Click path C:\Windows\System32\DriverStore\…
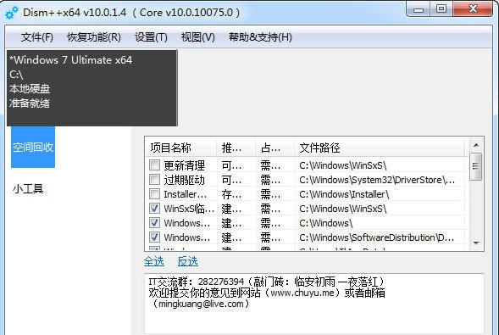Image resolution: width=499 pixels, height=335 pixels. click(x=377, y=180)
